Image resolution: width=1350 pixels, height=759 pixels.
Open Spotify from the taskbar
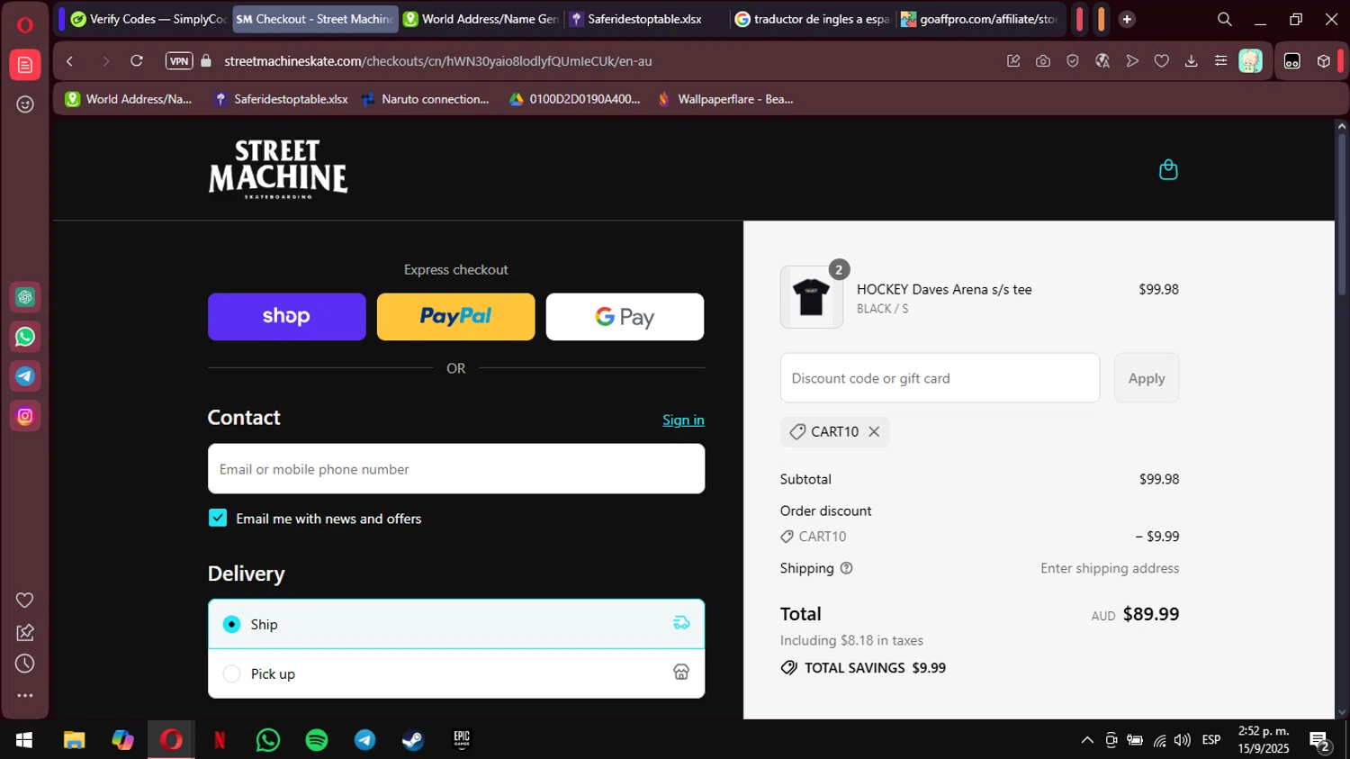pos(317,740)
